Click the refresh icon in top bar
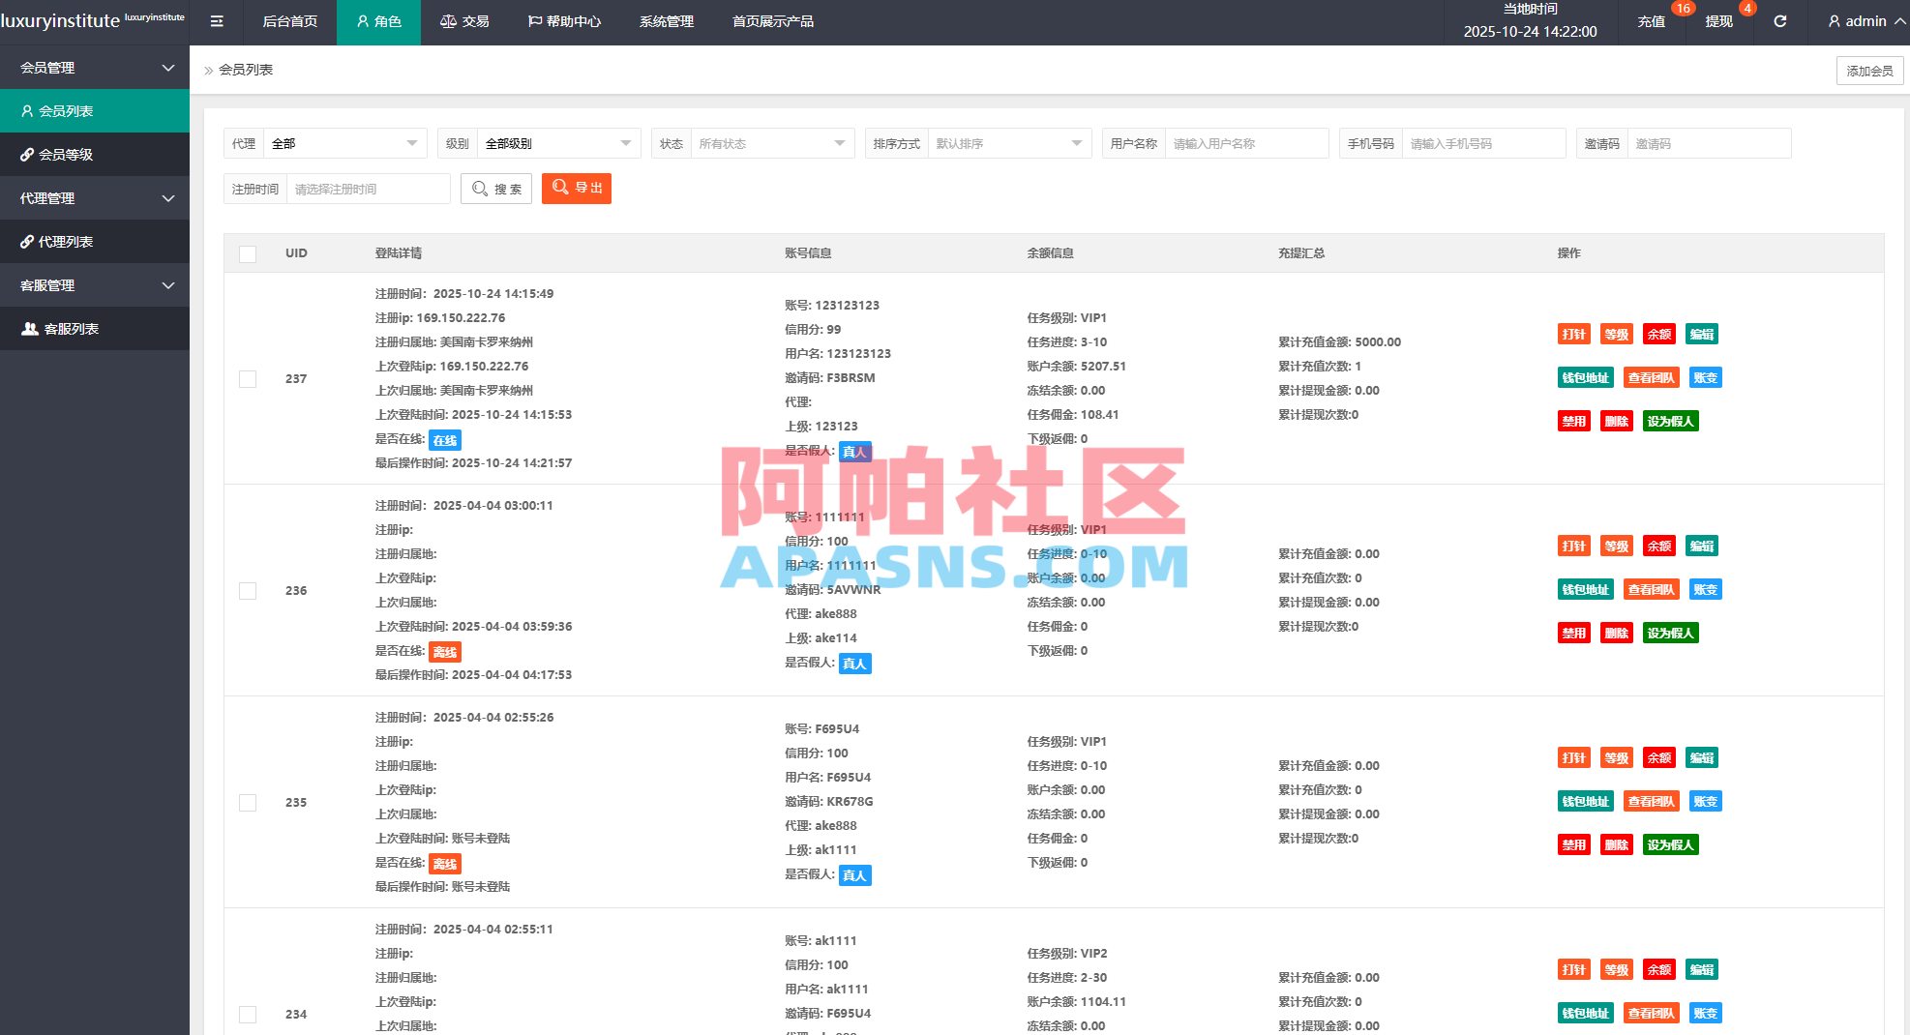This screenshot has height=1035, width=1910. tap(1779, 20)
